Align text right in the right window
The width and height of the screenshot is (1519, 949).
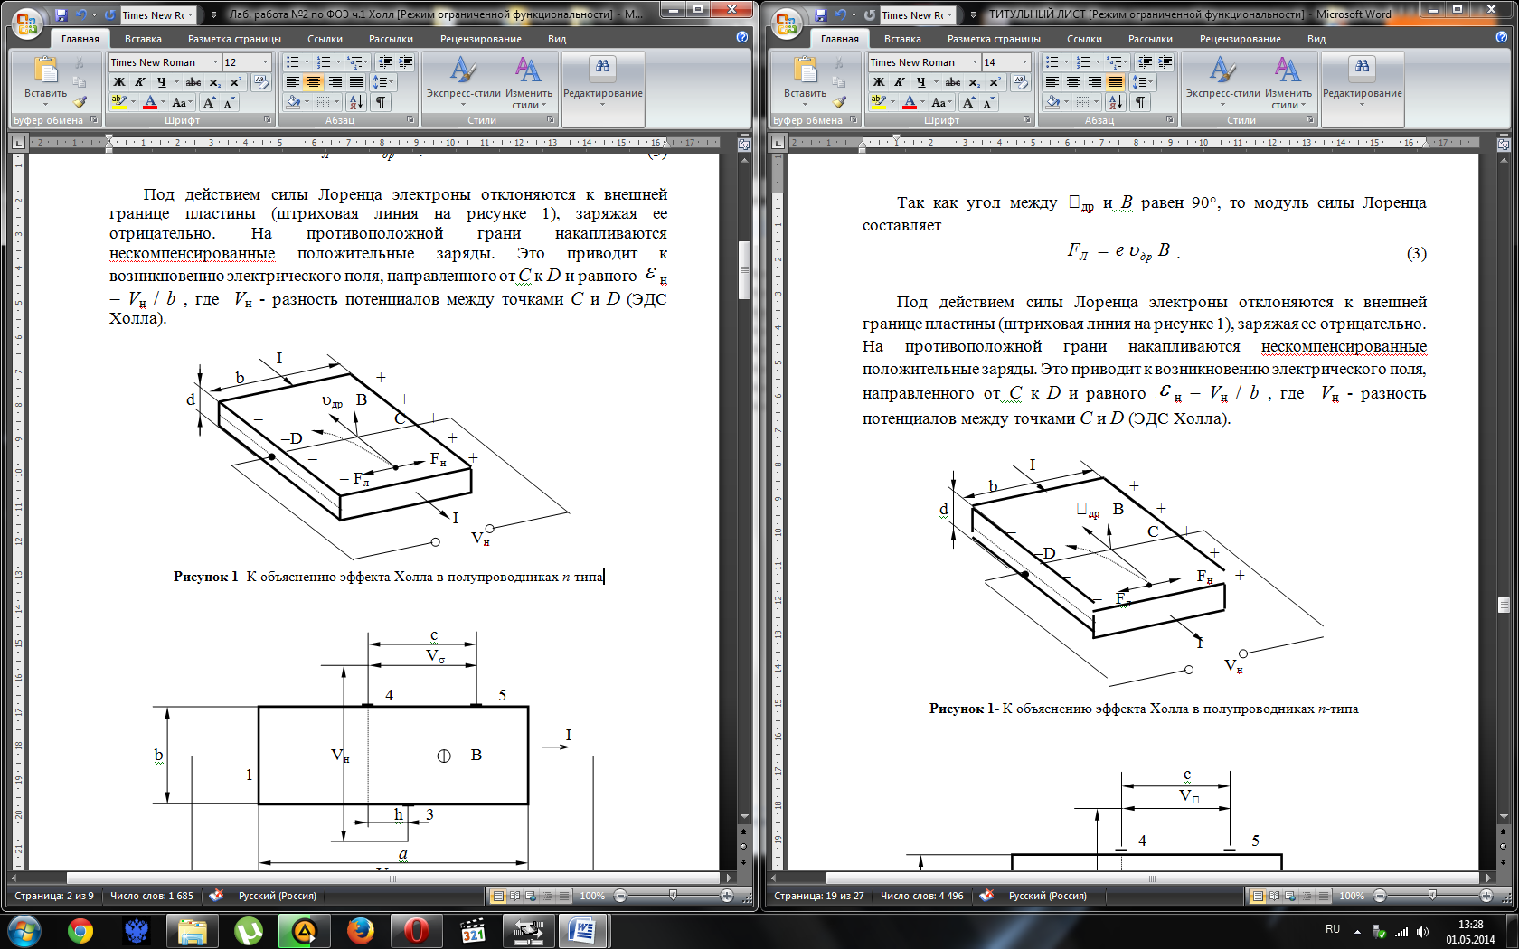(x=1095, y=82)
